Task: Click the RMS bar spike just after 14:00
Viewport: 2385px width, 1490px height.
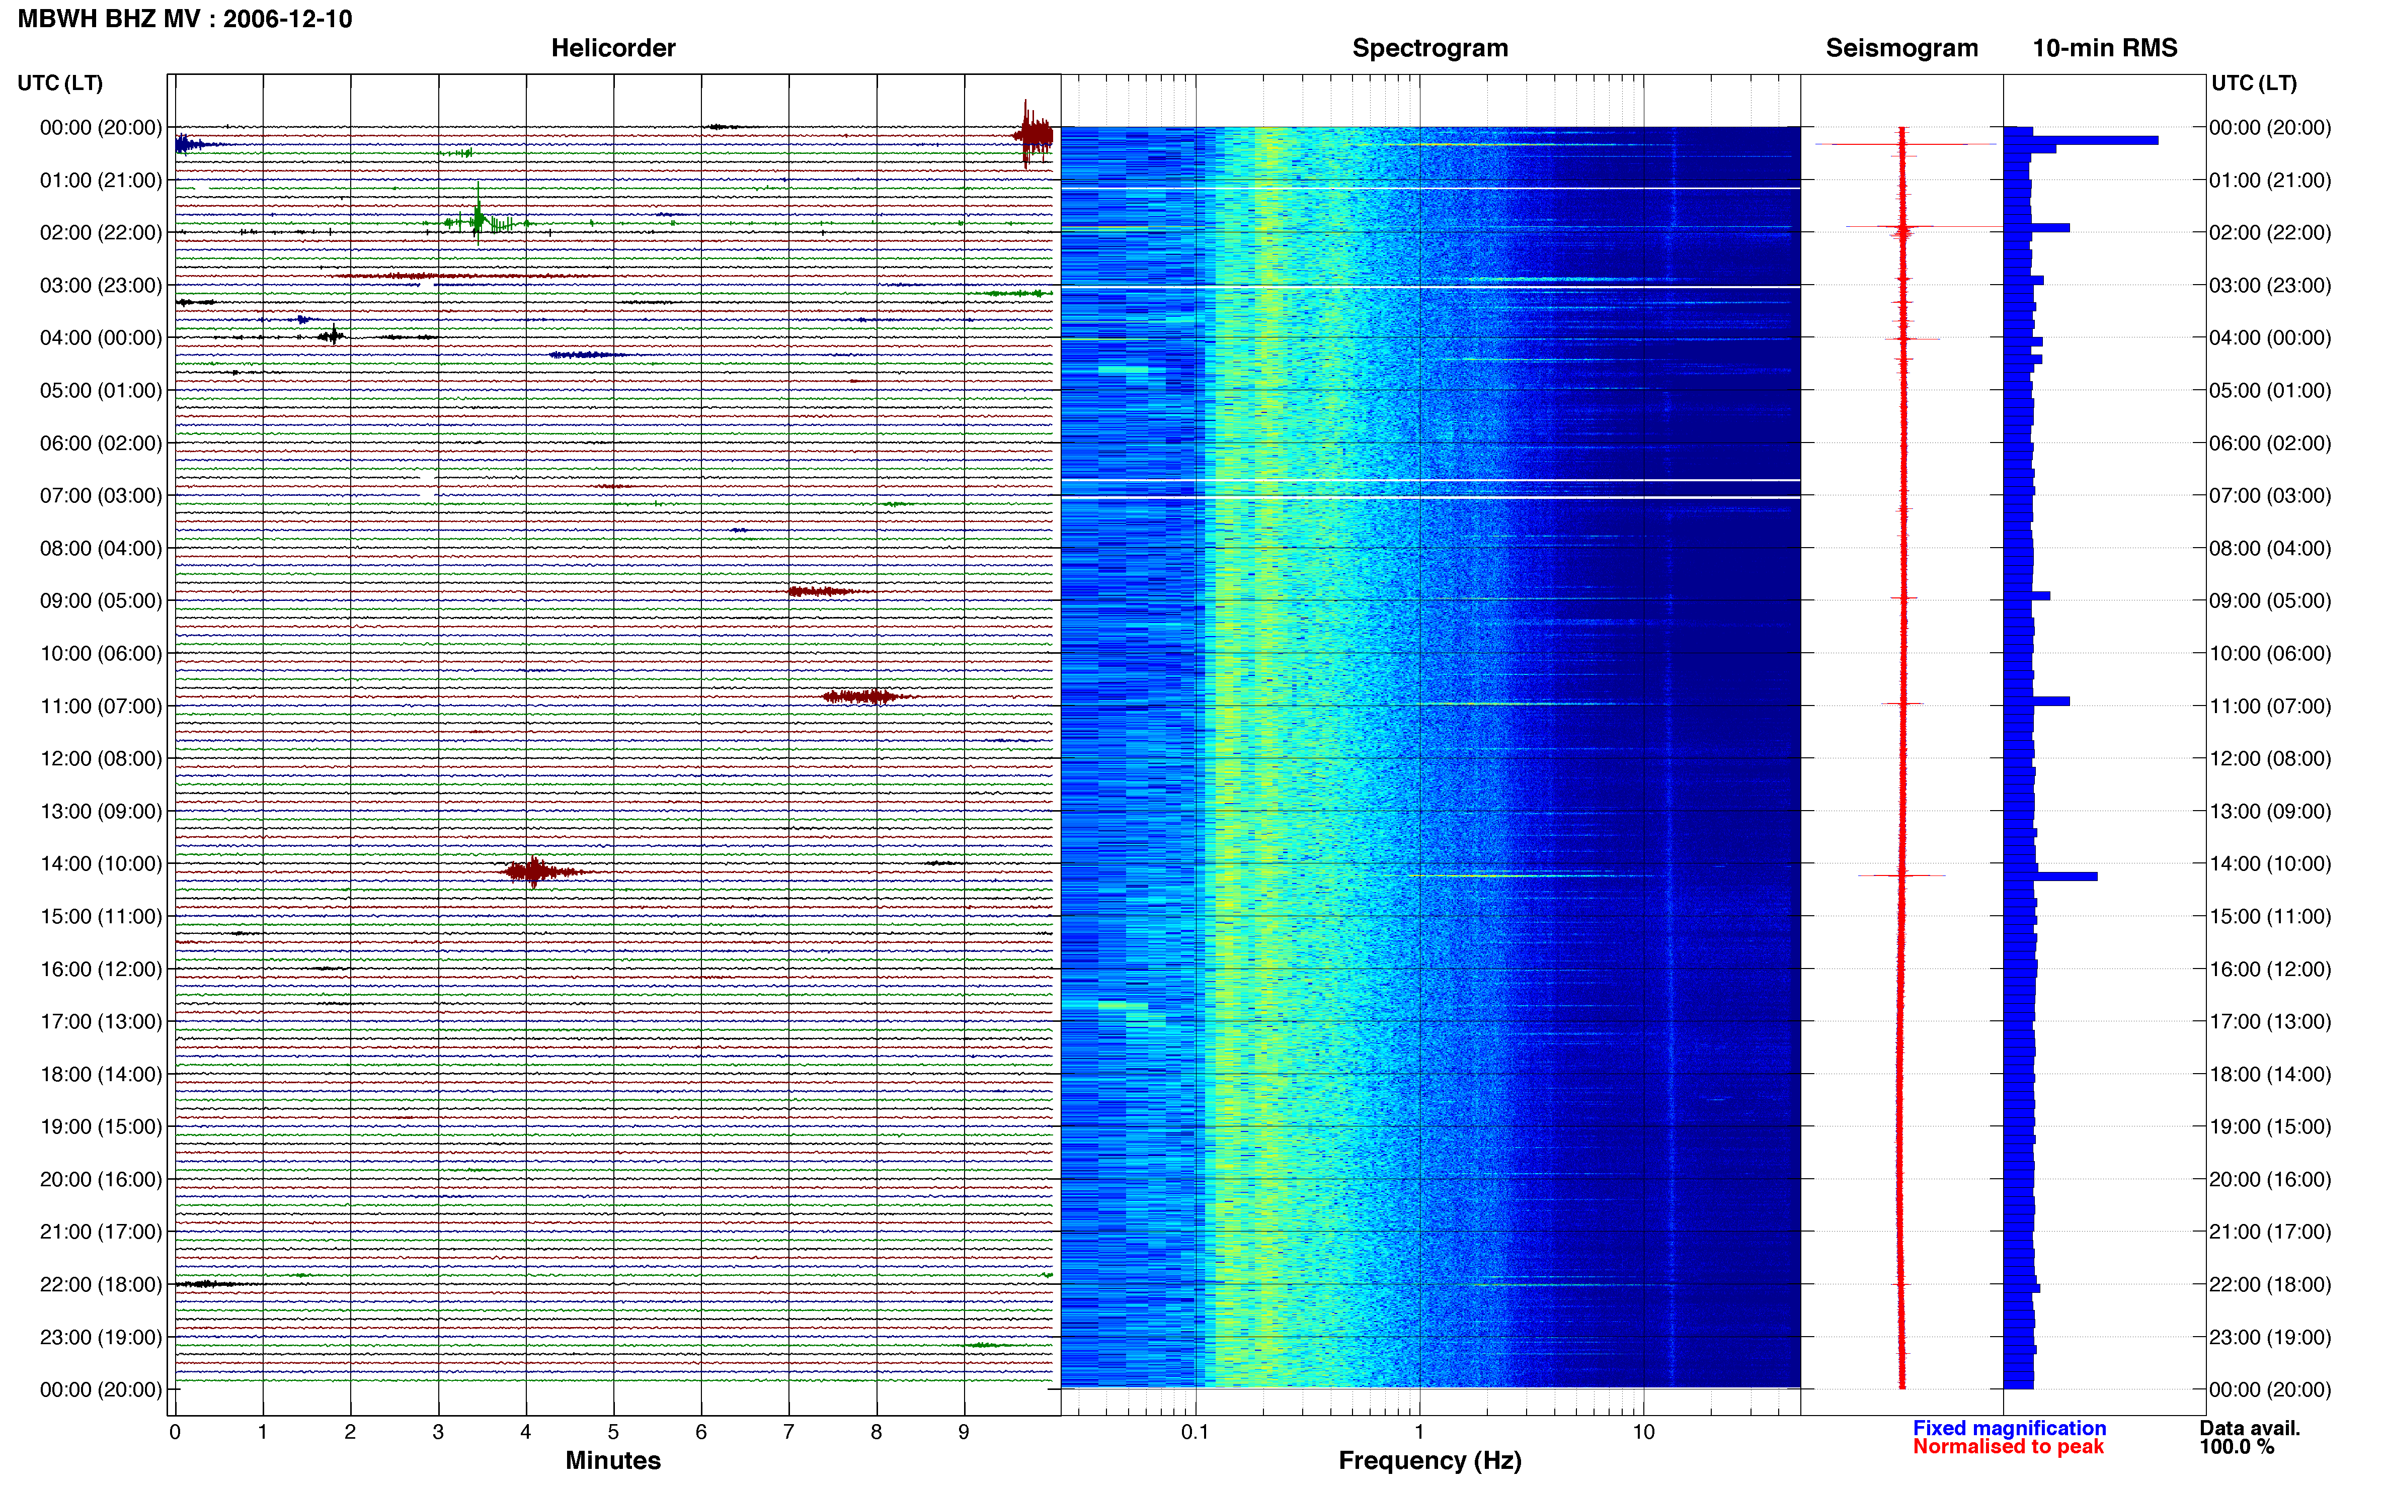Action: (2051, 876)
